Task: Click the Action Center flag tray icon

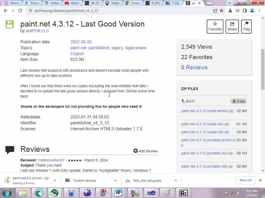Action: pyautogui.click(x=226, y=193)
